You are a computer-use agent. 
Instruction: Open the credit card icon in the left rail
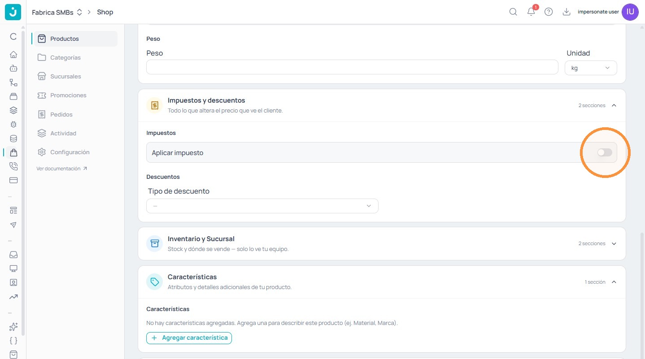coord(13,180)
